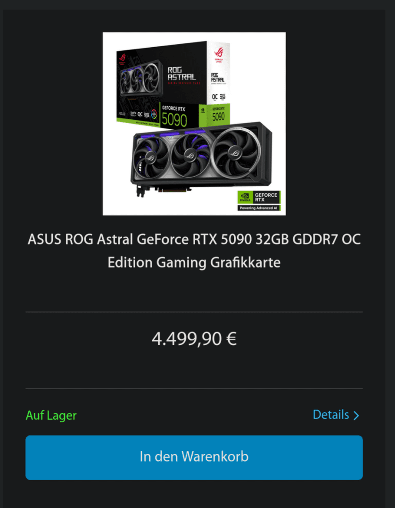Open the Details link
This screenshot has height=508, width=395.
pyautogui.click(x=331, y=415)
